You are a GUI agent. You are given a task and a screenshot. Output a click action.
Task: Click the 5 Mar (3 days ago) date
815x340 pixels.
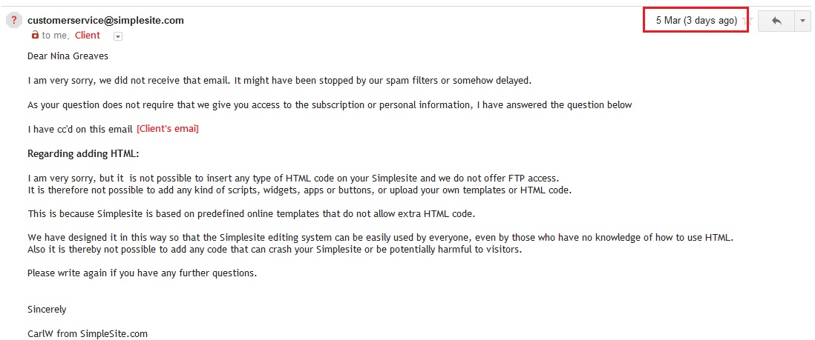click(x=695, y=21)
